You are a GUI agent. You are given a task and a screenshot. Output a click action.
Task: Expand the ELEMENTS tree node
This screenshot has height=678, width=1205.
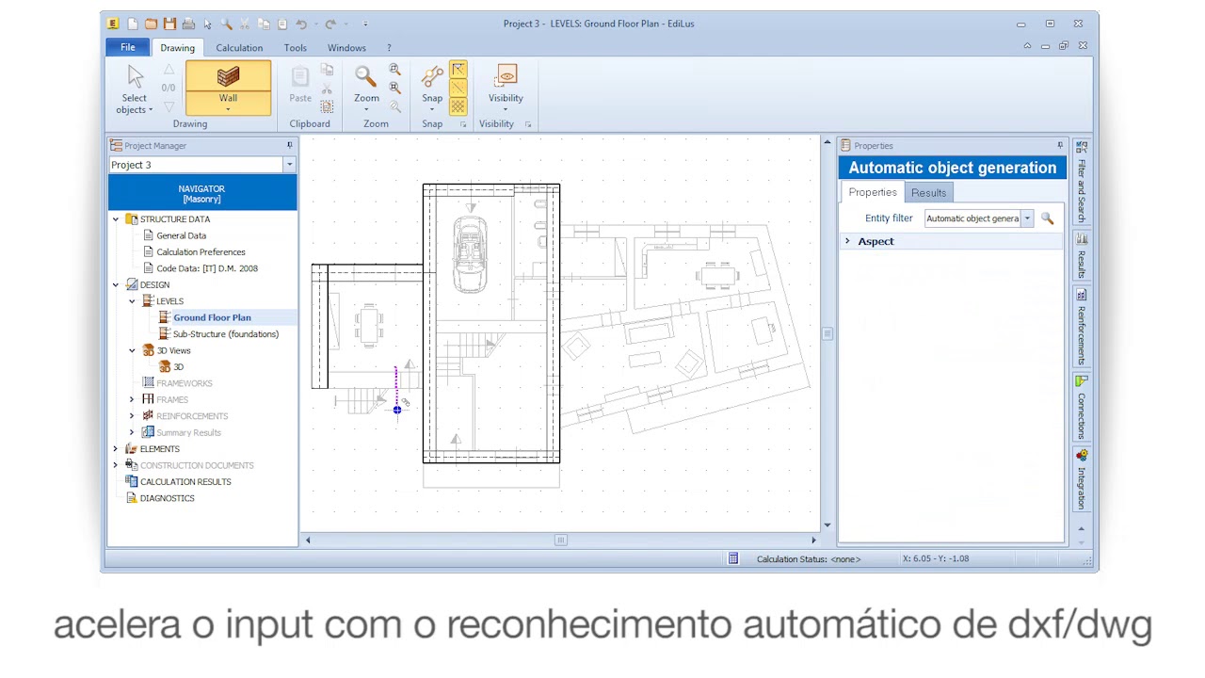(x=116, y=449)
